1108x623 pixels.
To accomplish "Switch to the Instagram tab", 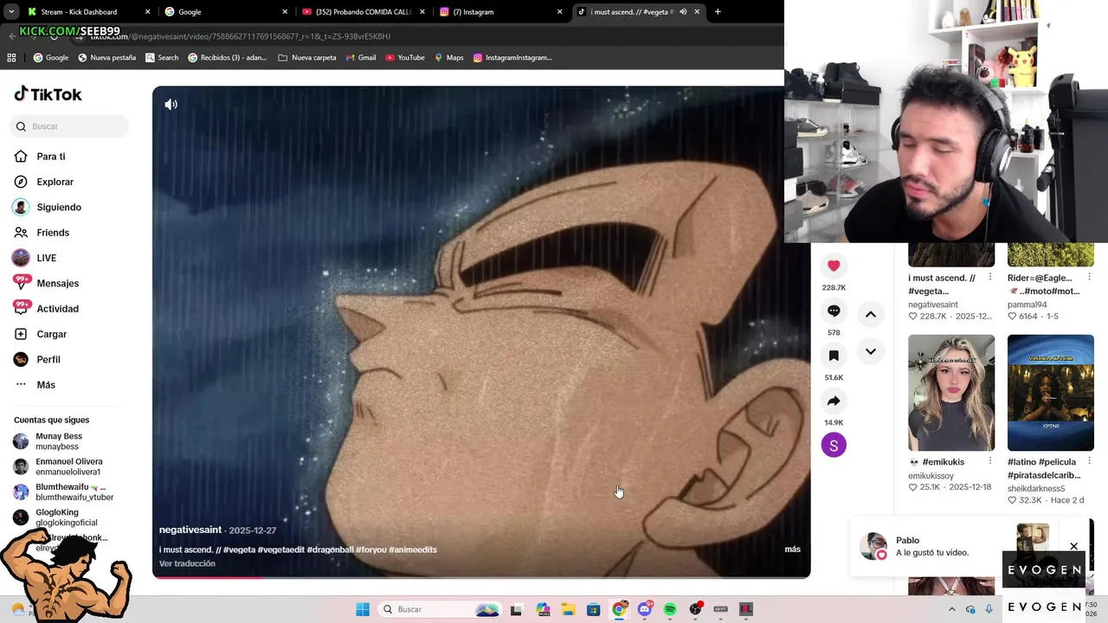I will (500, 12).
